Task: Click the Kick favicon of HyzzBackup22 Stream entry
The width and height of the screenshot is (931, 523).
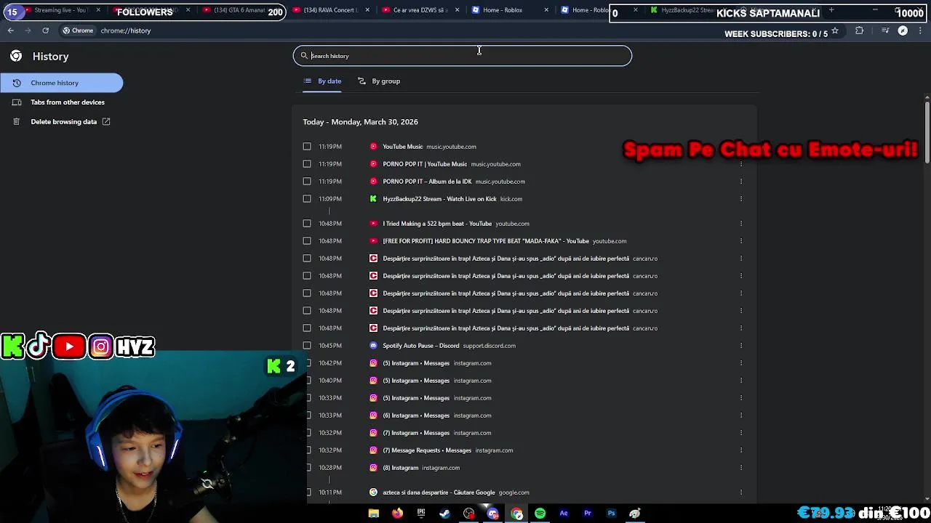Action: (373, 199)
